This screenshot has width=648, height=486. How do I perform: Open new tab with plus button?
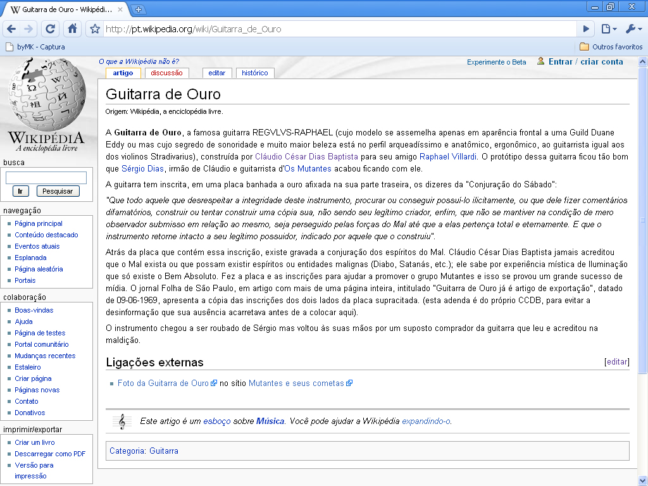click(x=139, y=9)
